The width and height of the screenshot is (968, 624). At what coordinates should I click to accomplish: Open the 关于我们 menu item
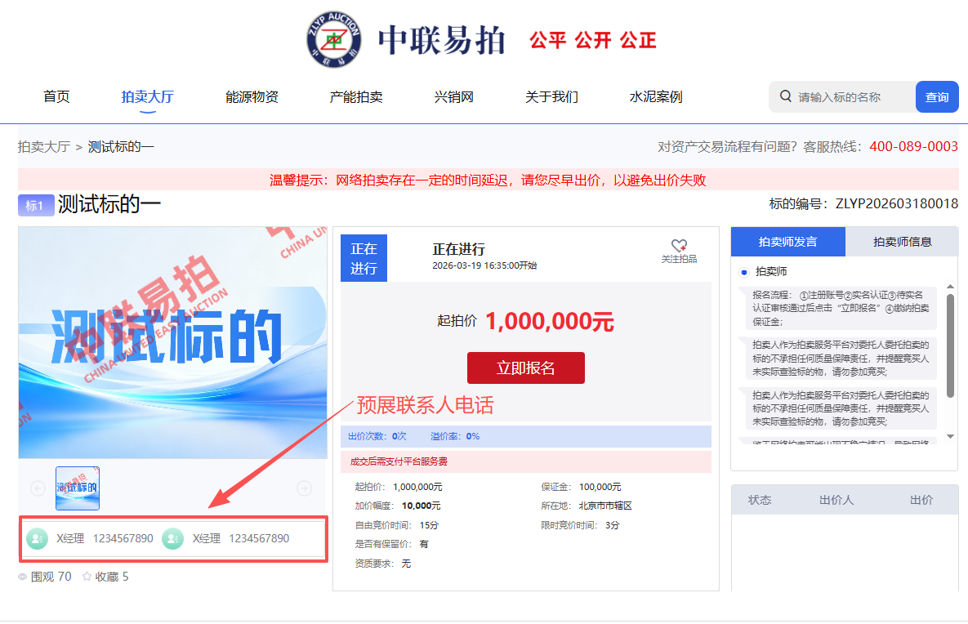[x=552, y=97]
